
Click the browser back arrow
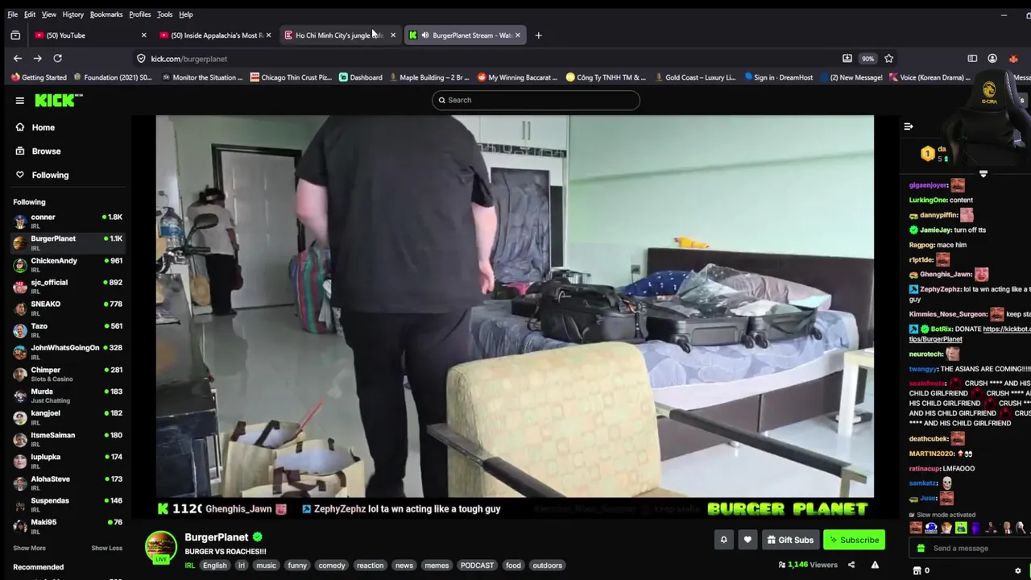(18, 58)
